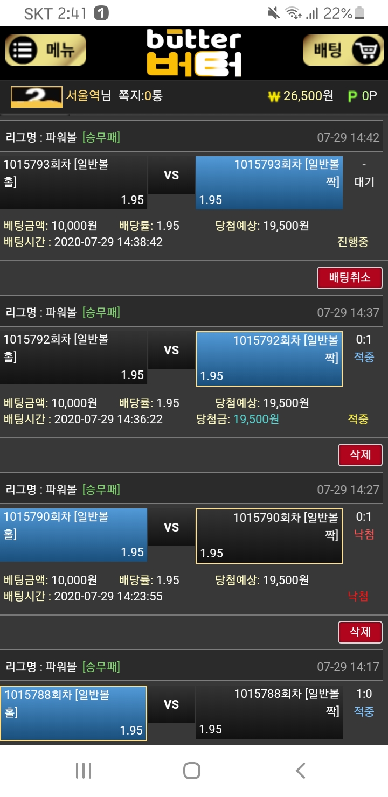Tap the 1015792회차 일반볼 짝 box

269,358
